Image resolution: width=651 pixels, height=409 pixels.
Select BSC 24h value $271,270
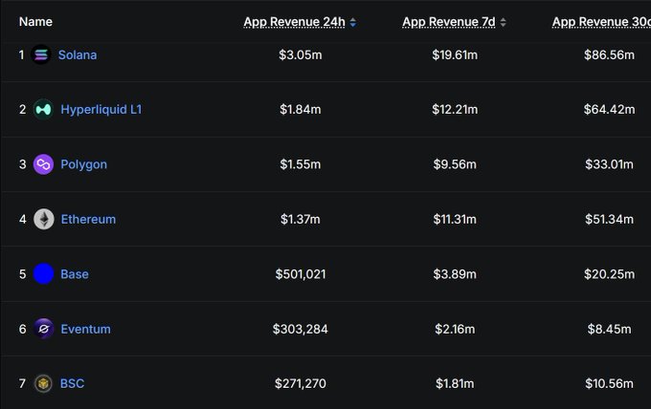coord(301,384)
